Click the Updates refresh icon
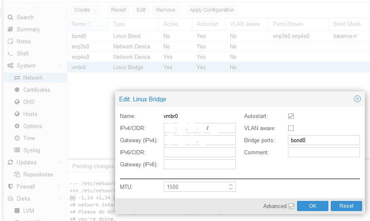Image resolution: width=370 pixels, height=221 pixels. [10, 163]
